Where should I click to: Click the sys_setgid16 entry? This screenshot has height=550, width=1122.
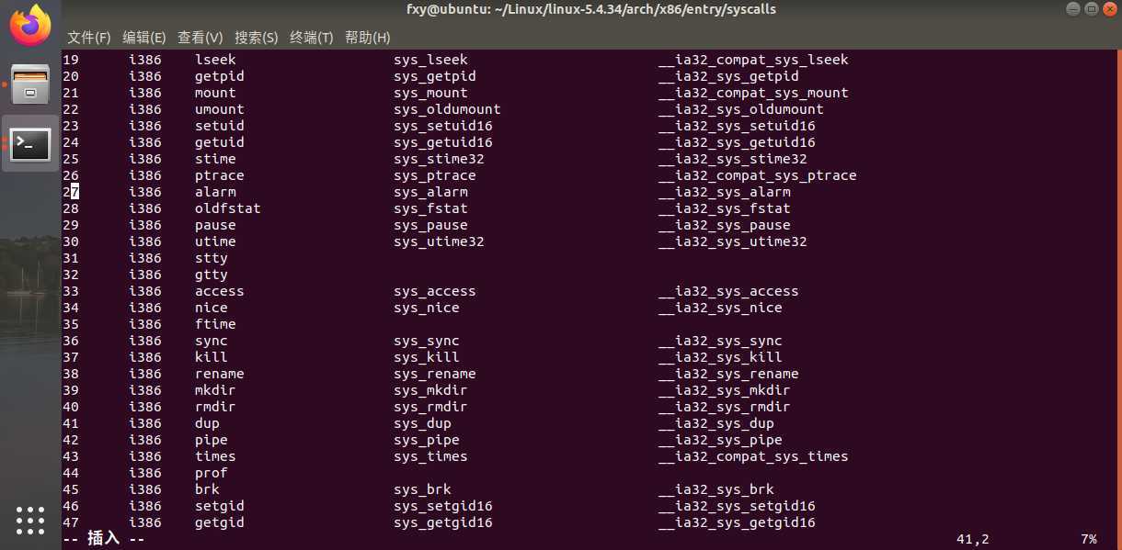[443, 506]
